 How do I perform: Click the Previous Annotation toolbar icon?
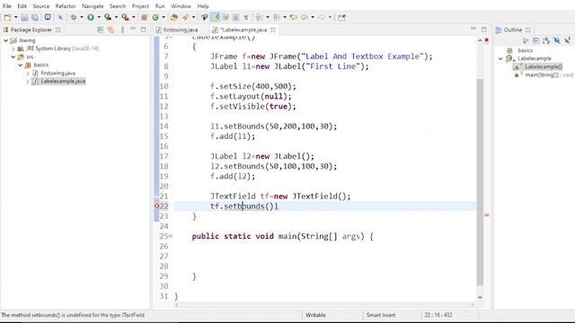(x=276, y=17)
